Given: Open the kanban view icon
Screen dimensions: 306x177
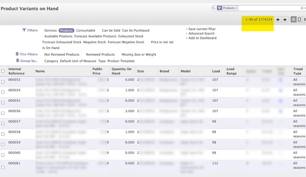Looking at the screenshot, I should [305, 19].
